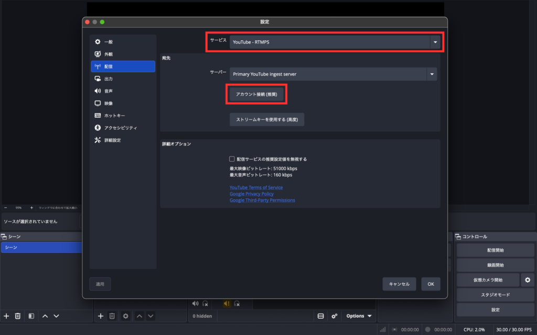Open advanced audio properties gears icon
537x335 pixels.
click(x=334, y=316)
